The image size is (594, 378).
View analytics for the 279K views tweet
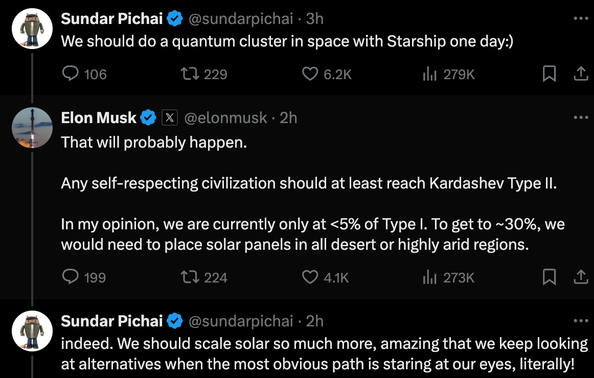(429, 75)
